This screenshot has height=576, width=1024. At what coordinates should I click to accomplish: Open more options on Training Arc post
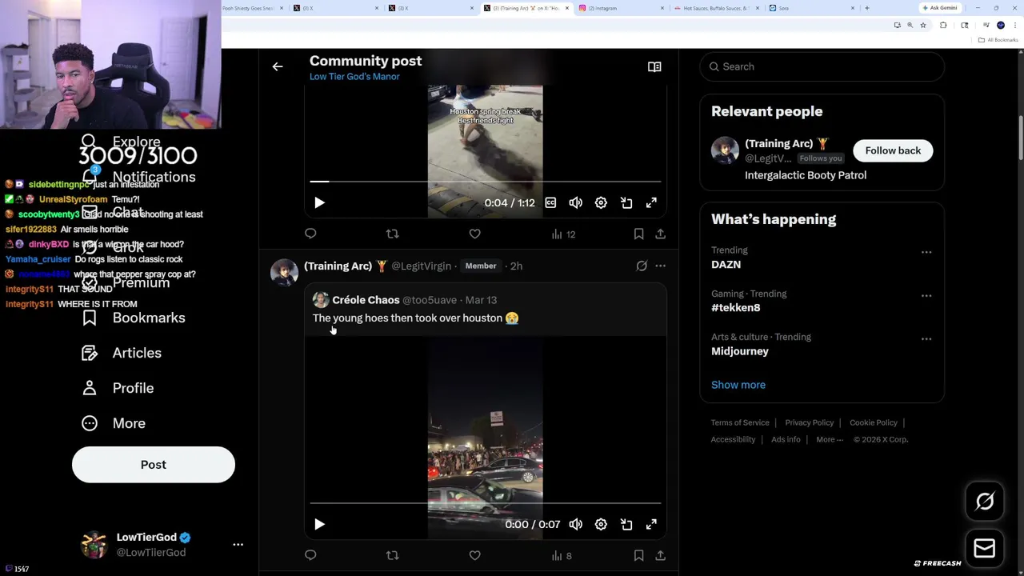pos(660,266)
